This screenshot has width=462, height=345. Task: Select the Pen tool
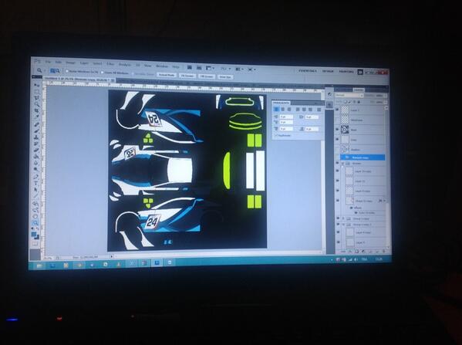click(x=36, y=177)
